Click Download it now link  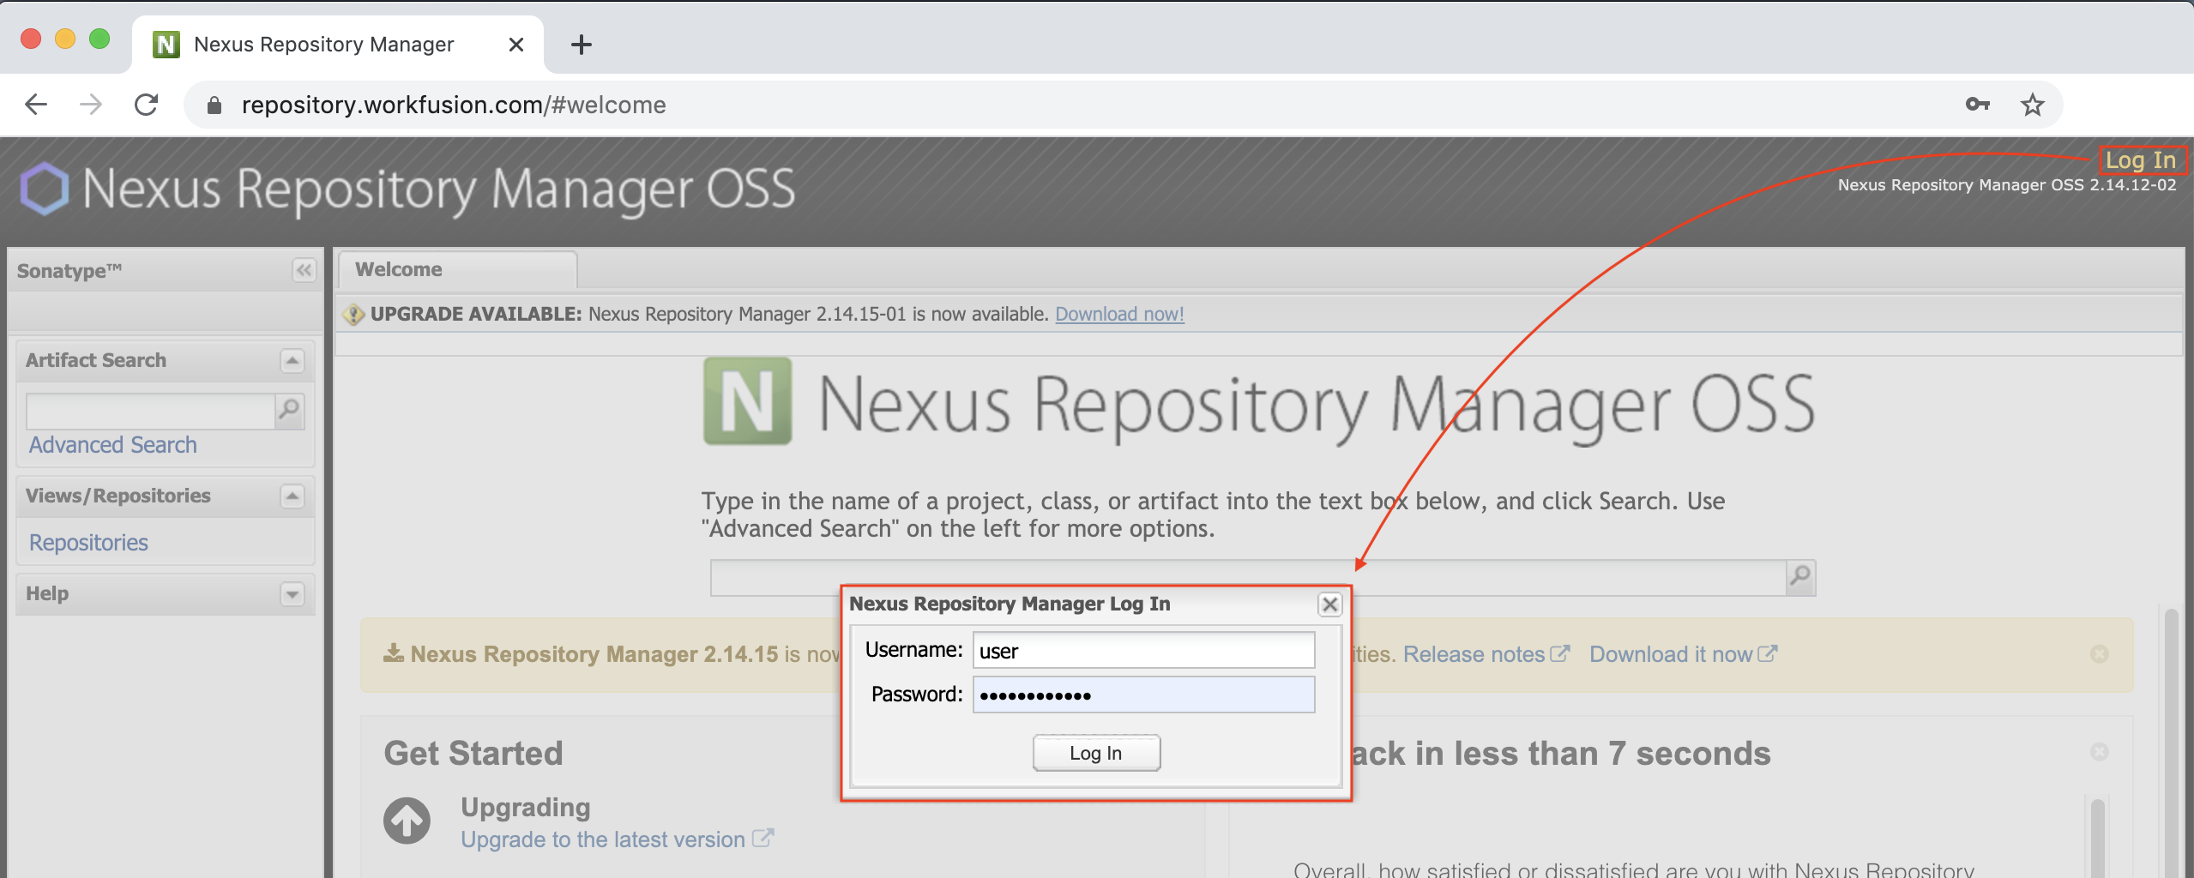pyautogui.click(x=1683, y=654)
